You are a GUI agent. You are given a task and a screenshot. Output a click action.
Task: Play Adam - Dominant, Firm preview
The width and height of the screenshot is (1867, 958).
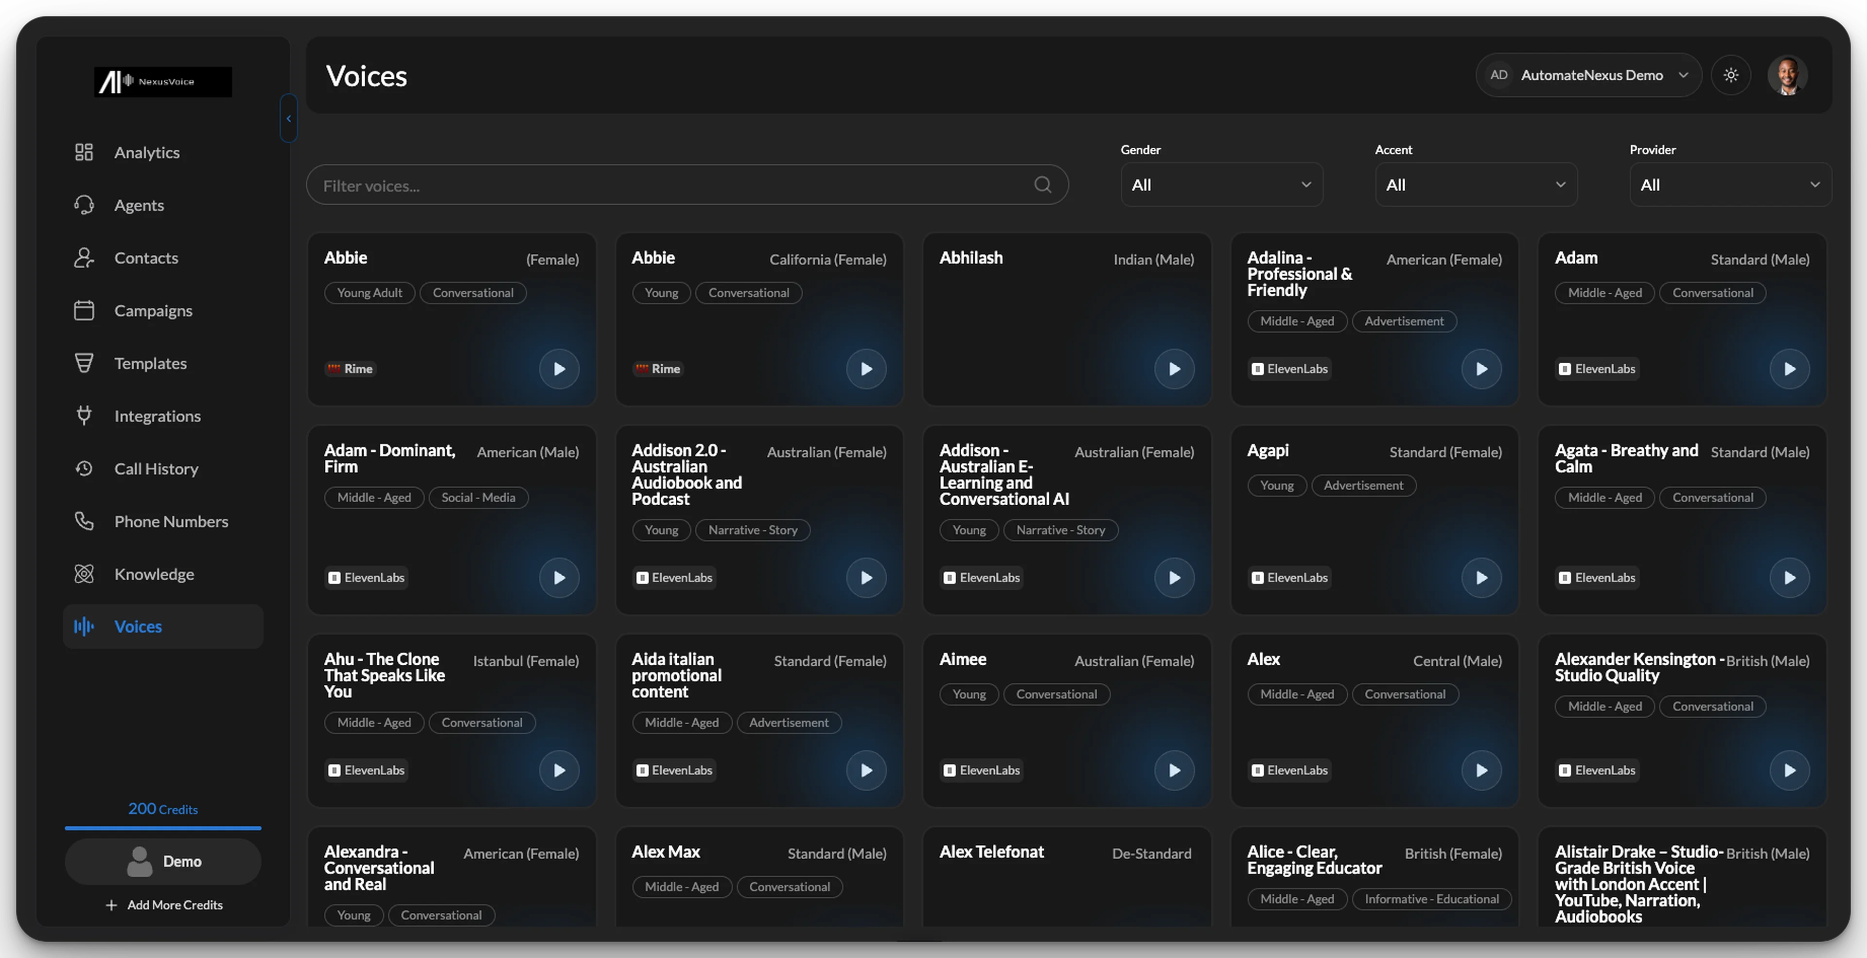[x=559, y=578]
